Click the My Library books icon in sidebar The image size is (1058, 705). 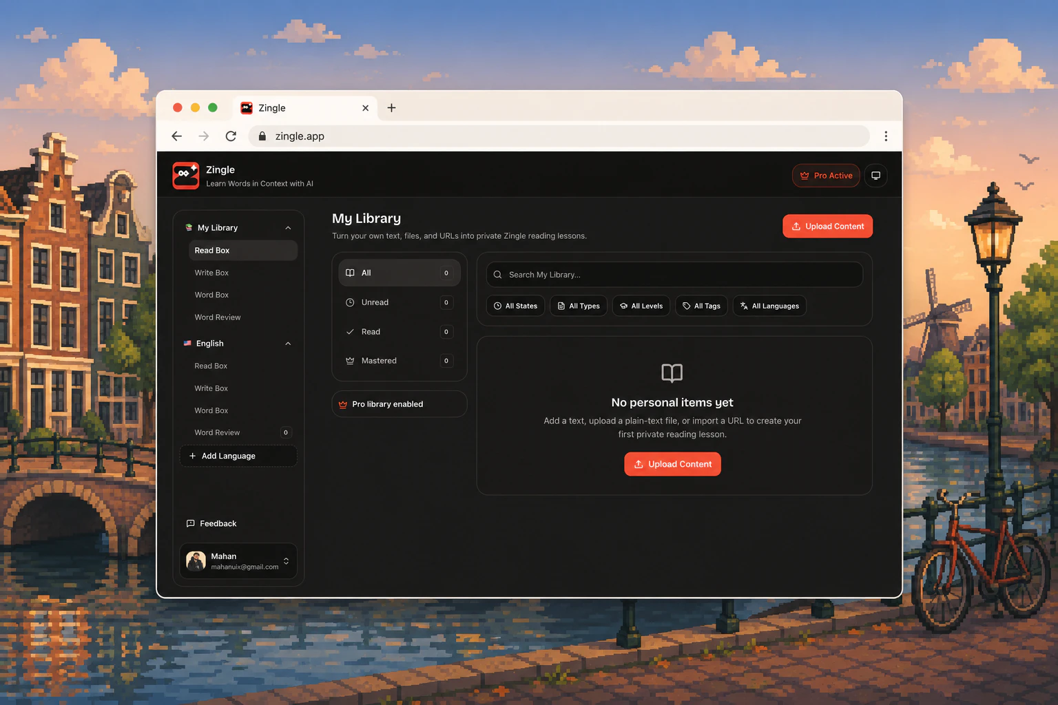pos(189,228)
